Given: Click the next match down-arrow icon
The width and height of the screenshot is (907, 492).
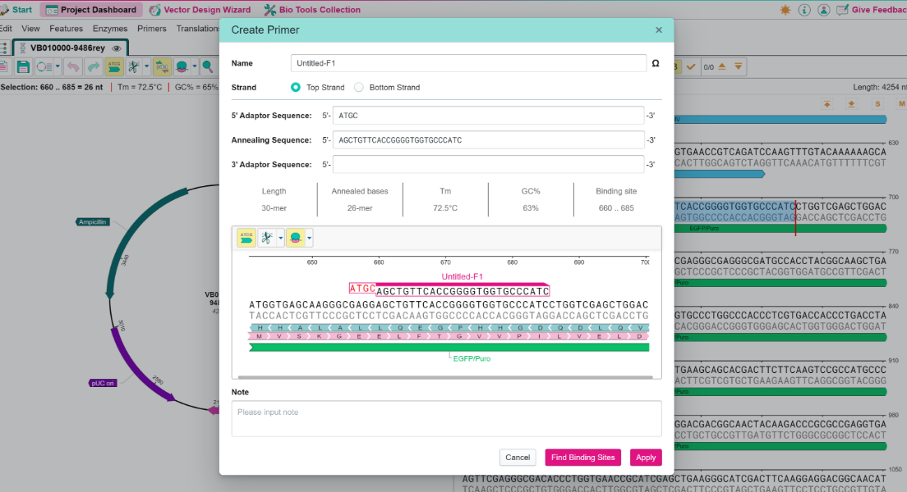Looking at the screenshot, I should tap(738, 67).
